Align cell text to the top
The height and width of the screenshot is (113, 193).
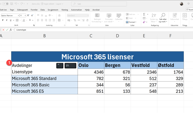38,15
